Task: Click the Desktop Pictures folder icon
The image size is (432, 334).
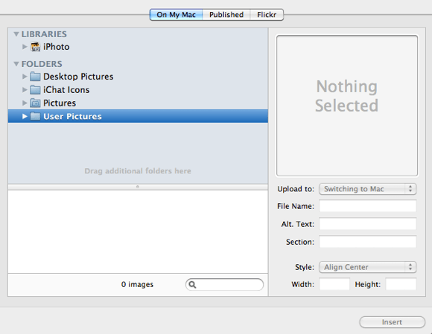Action: [35, 77]
